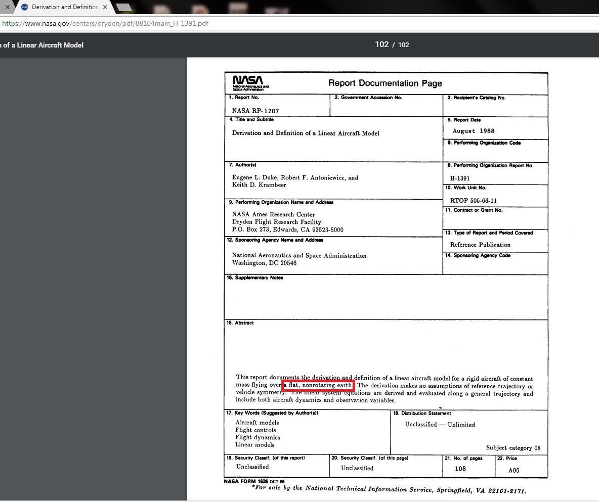Click the abstract line 'include both aircraft dynamics'
599x502 pixels.
coord(316,400)
